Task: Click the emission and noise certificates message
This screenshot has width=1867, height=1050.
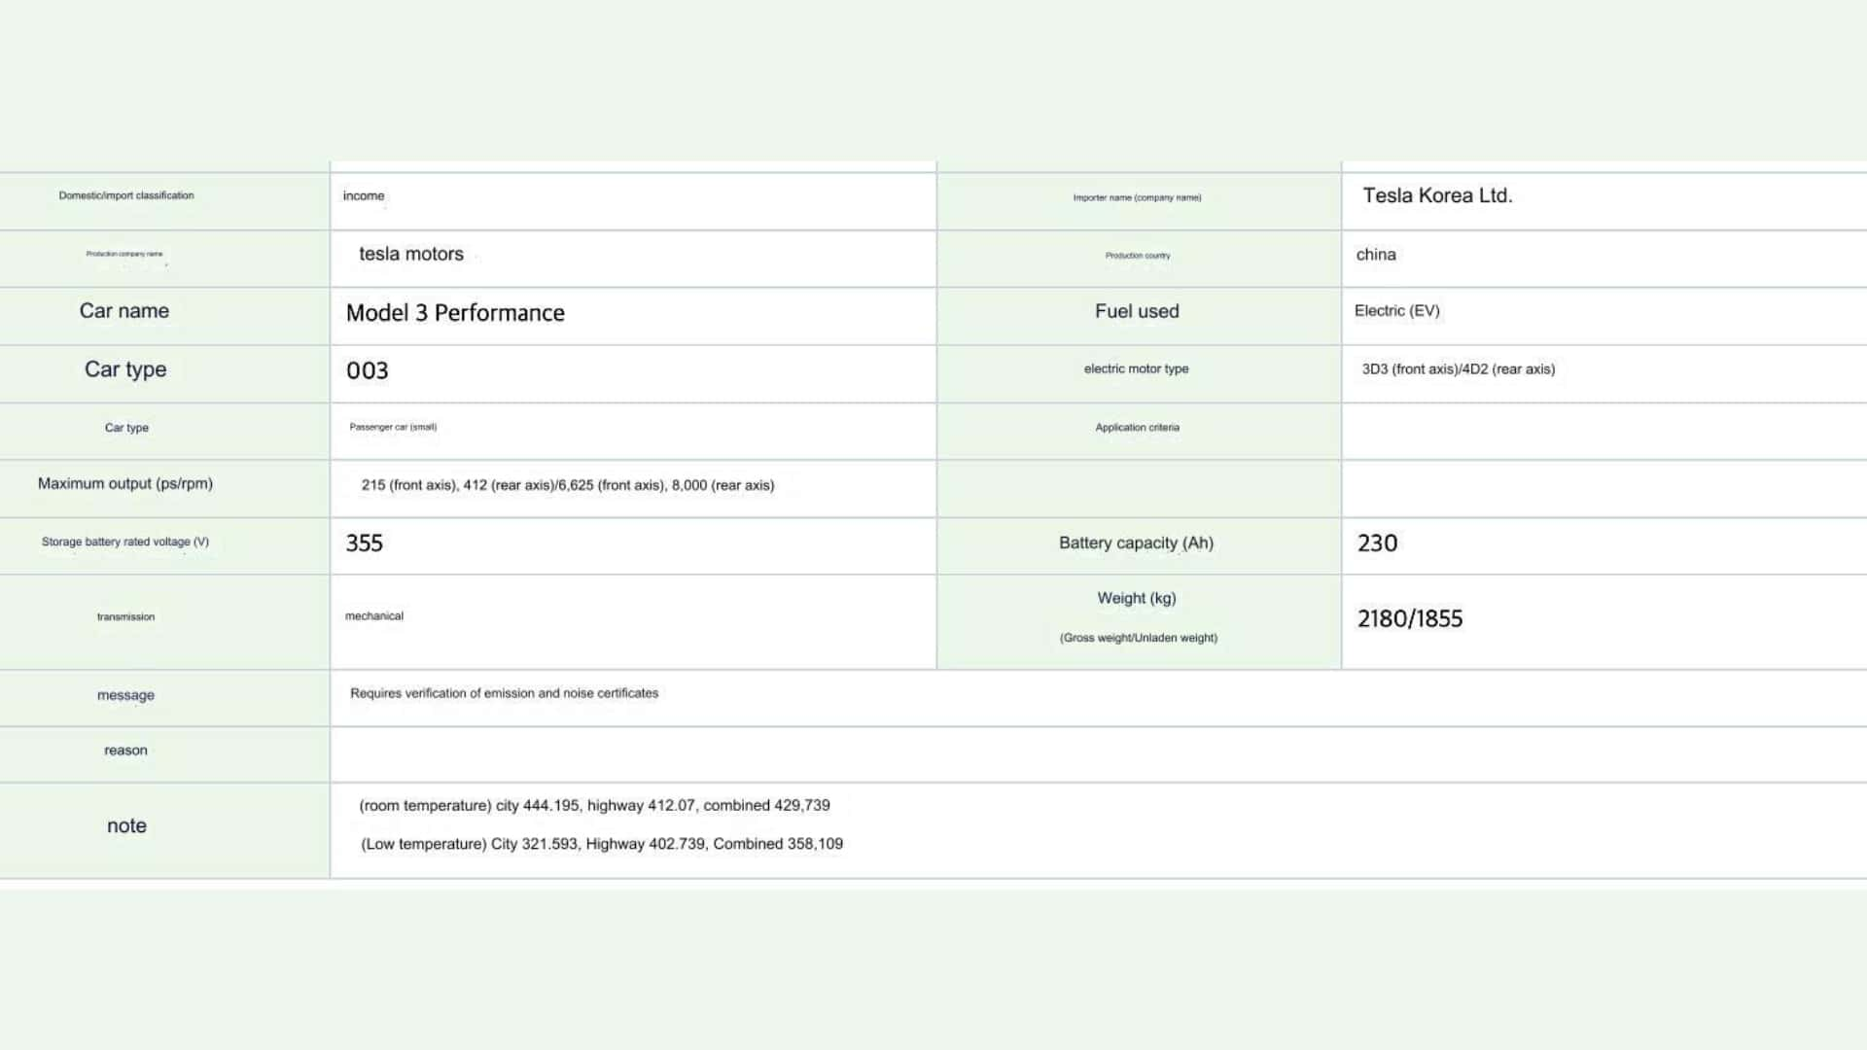Action: click(504, 693)
